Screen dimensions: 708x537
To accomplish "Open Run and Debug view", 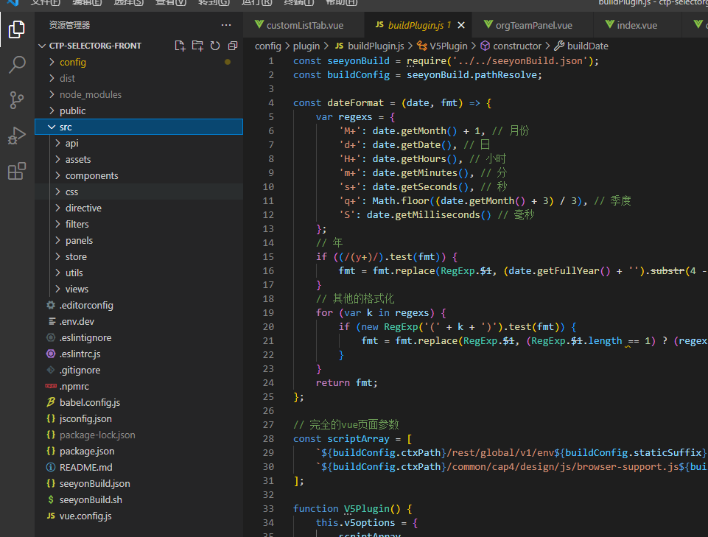I will click(x=16, y=136).
